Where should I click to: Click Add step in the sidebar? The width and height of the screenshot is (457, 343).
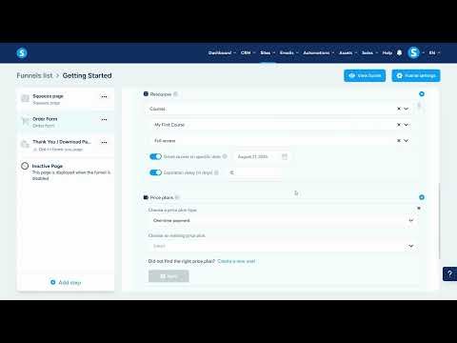66,282
